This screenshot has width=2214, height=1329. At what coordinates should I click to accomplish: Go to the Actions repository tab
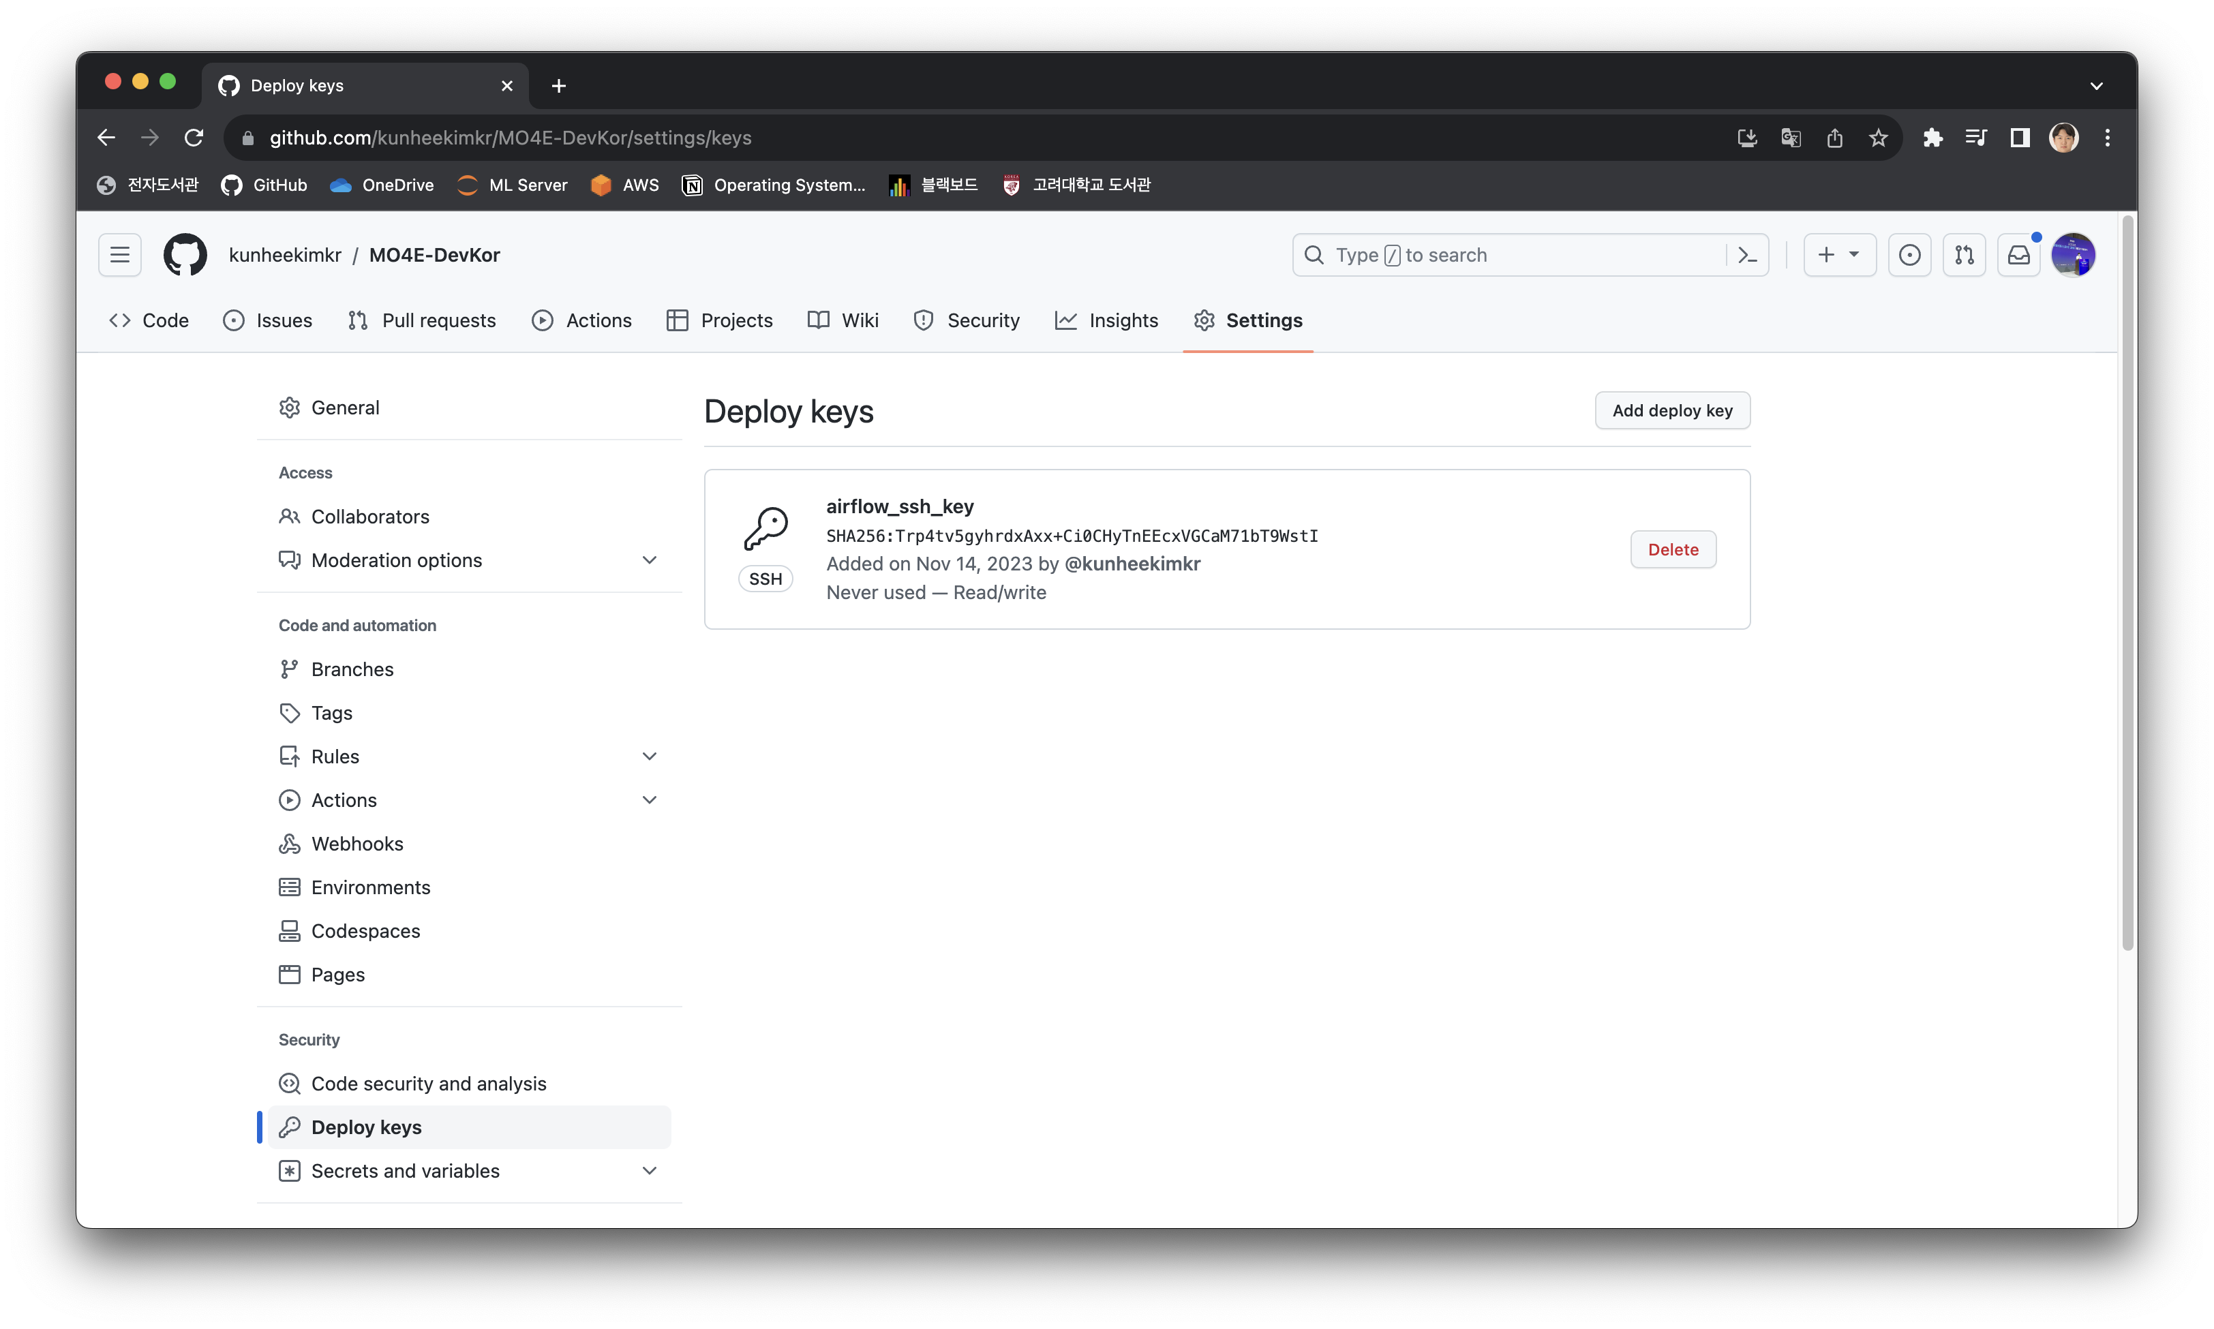[581, 320]
